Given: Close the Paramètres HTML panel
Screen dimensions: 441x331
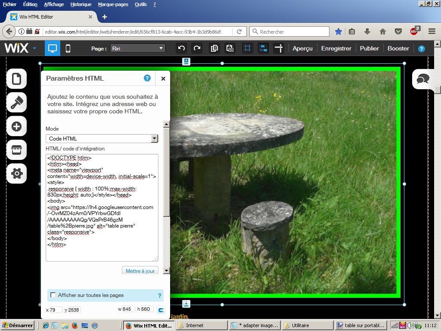Looking at the screenshot, I should pos(163,78).
